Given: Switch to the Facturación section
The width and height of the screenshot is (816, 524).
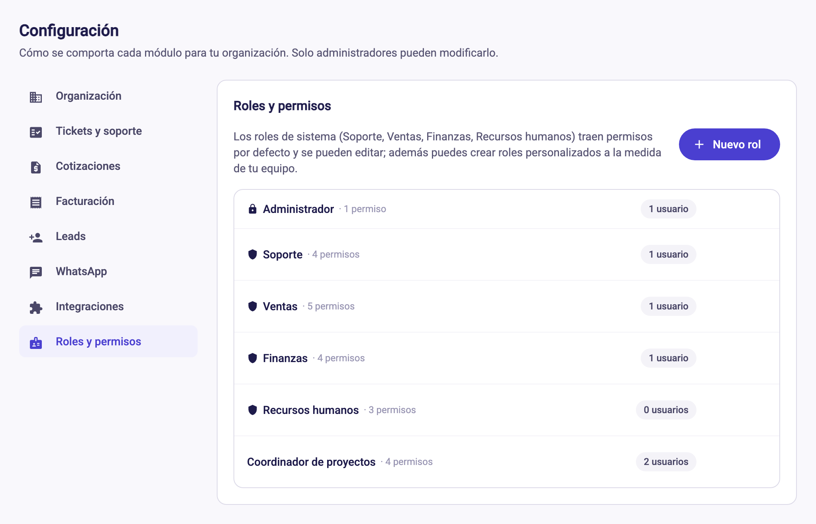Looking at the screenshot, I should point(108,201).
